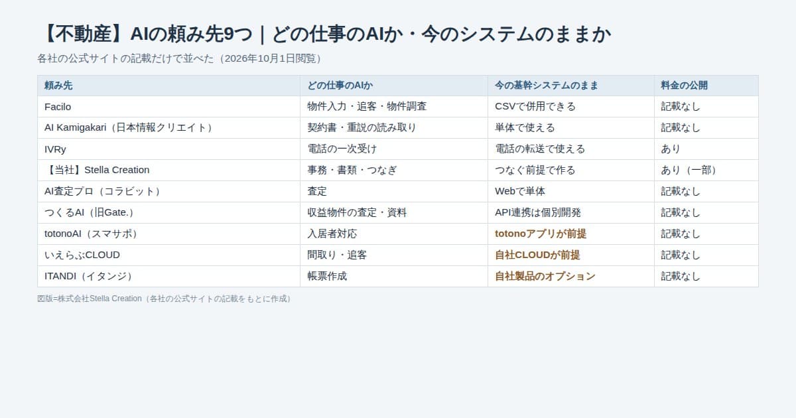Click 記載なし in the AI Kamigakari row
The image size is (796, 418).
click(x=706, y=128)
